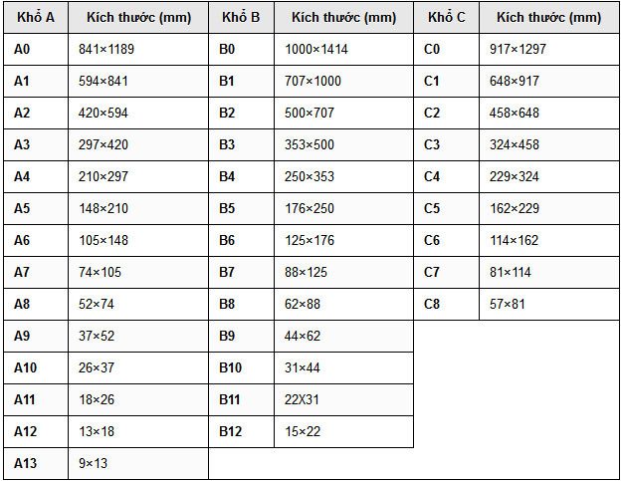Click the Khổ B column header
The width and height of the screenshot is (624, 481).
coord(240,17)
